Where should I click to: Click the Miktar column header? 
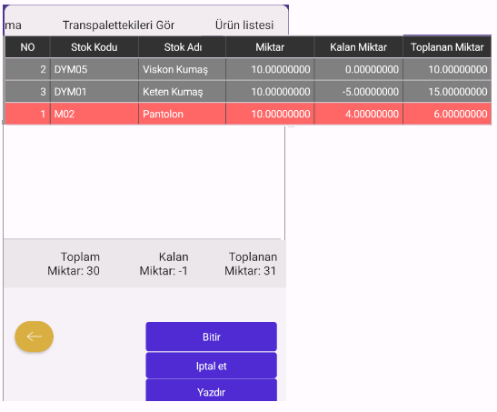pyautogui.click(x=270, y=47)
